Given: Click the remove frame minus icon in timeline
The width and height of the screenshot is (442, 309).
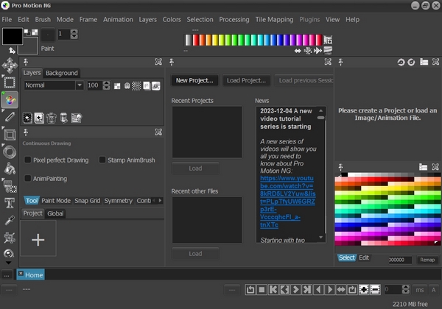Looking at the screenshot, I should click(375, 289).
